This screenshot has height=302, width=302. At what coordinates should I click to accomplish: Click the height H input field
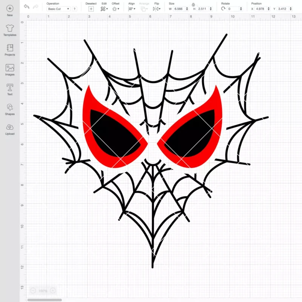point(203,9)
